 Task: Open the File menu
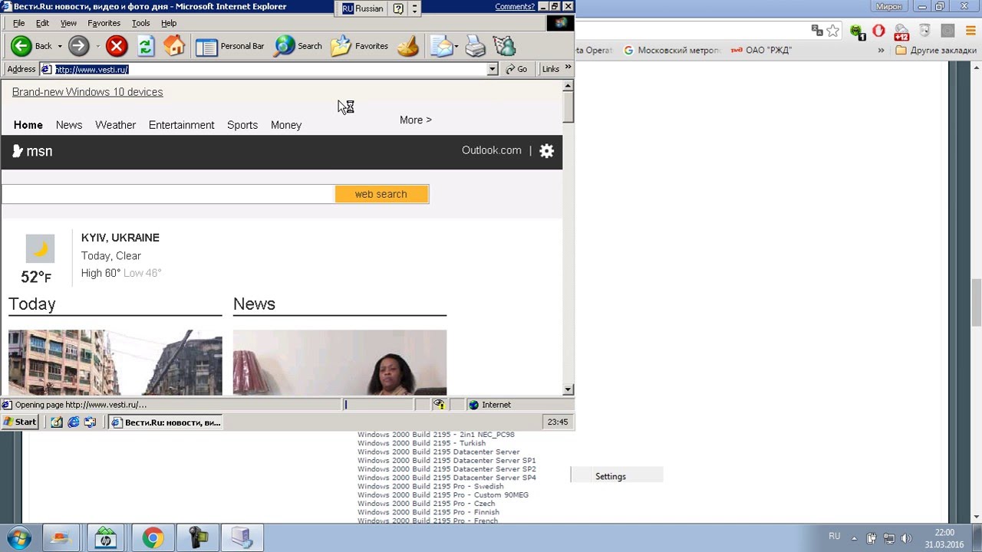point(18,23)
